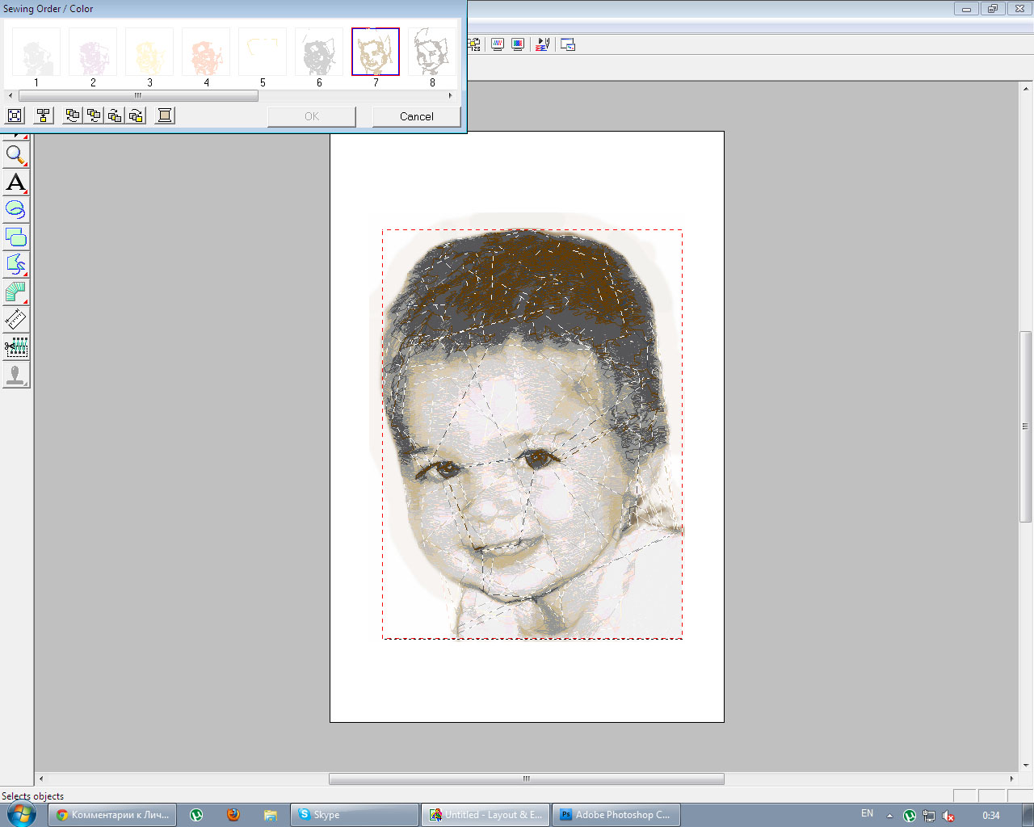This screenshot has height=827, width=1034.
Task: Click the muted volume tray icon
Action: (x=949, y=816)
